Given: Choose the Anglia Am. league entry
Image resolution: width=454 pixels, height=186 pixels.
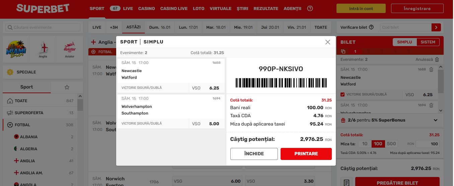Looking at the screenshot, I should click(x=40, y=173).
